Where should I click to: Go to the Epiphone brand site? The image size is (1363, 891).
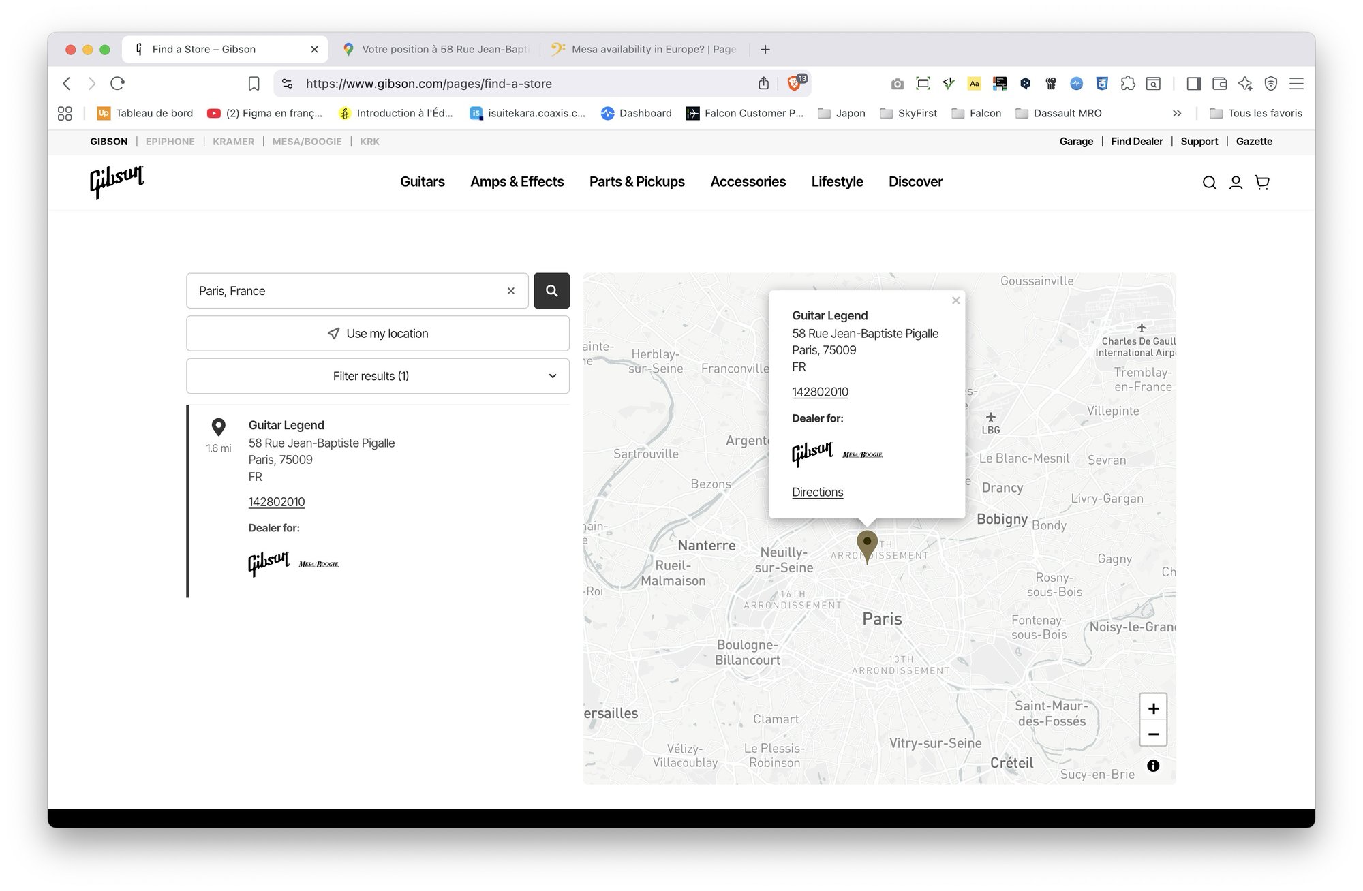(x=170, y=142)
